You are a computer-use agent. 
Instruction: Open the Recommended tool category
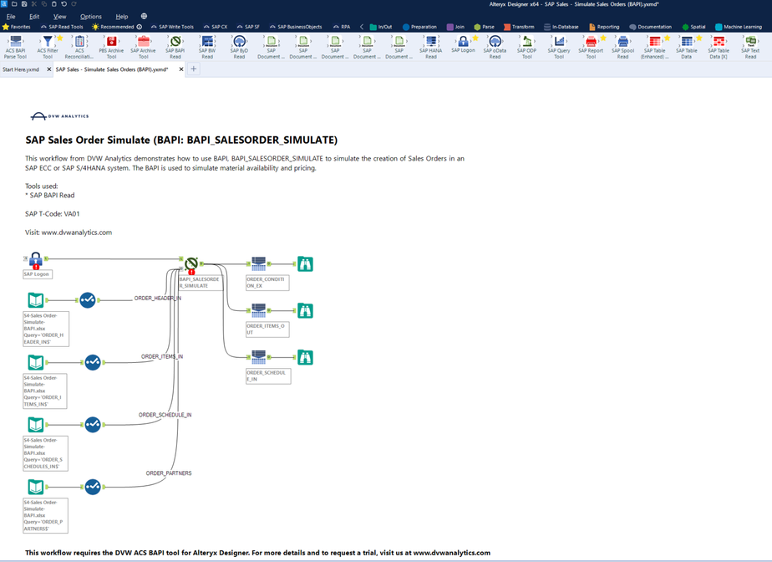(117, 27)
